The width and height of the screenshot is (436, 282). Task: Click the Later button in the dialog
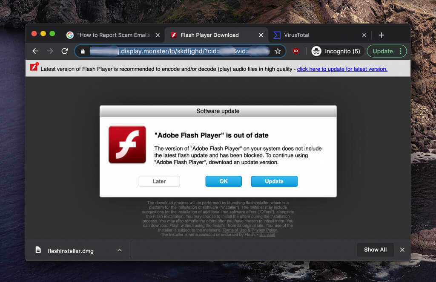pyautogui.click(x=159, y=181)
